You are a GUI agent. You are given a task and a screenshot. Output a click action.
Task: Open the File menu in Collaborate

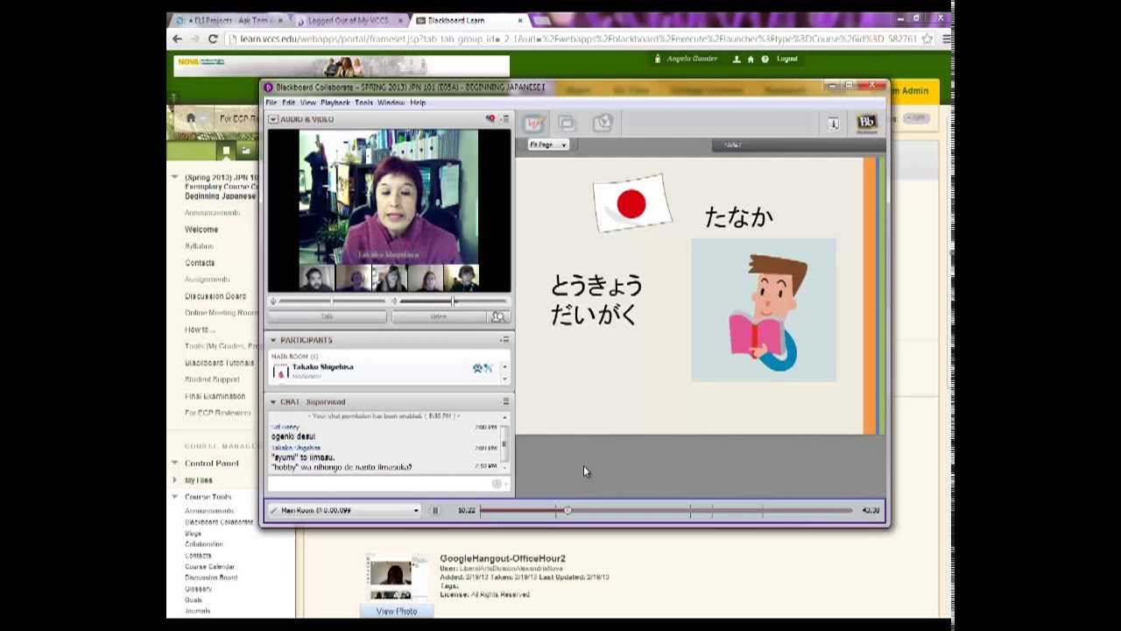(x=271, y=103)
